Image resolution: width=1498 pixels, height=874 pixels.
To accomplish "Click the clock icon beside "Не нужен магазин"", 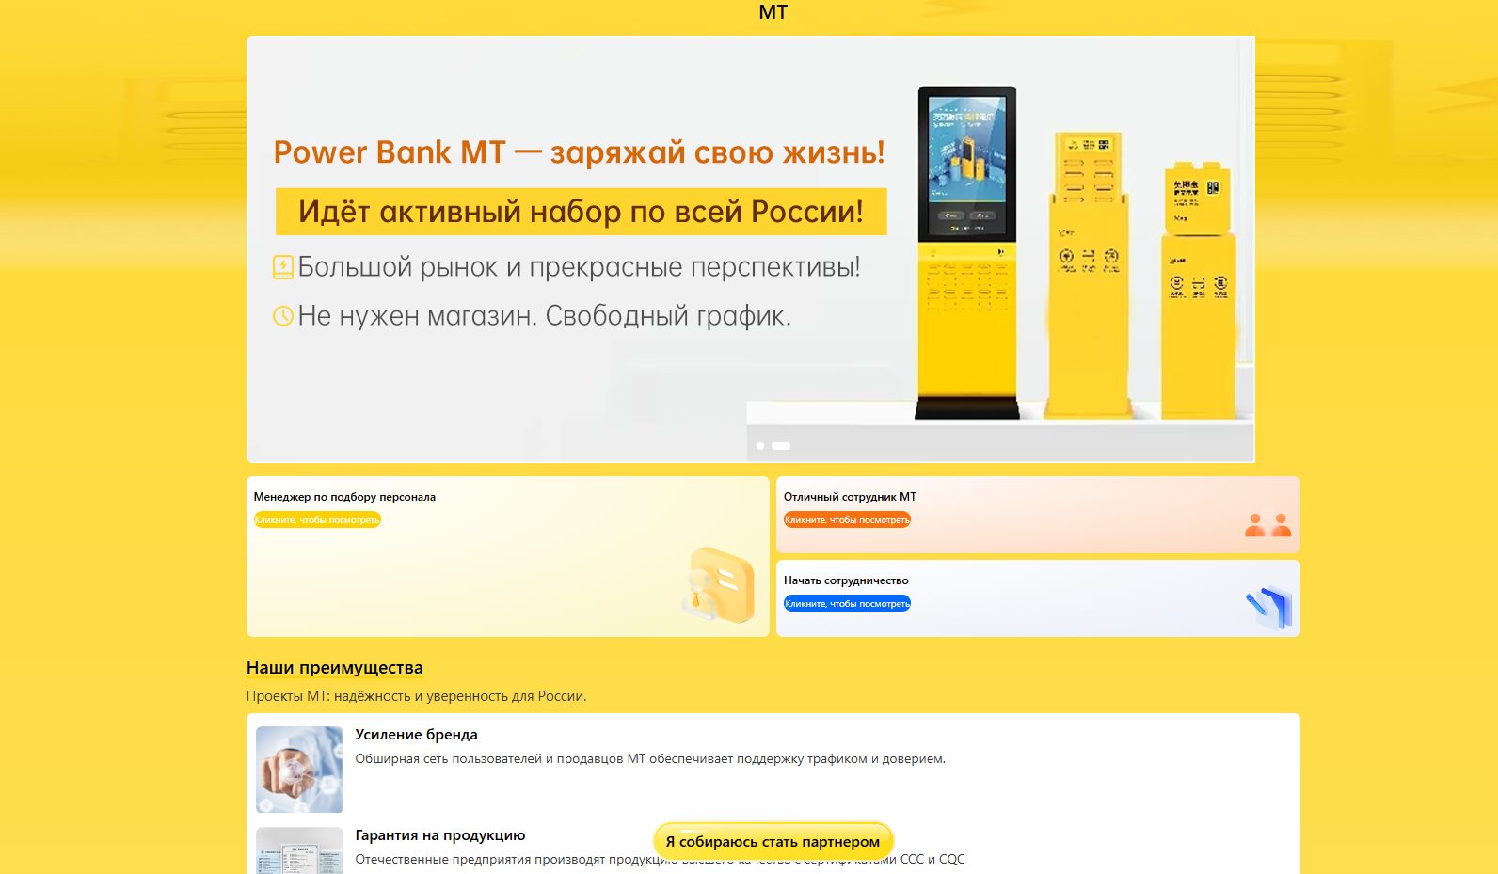I will (283, 316).
